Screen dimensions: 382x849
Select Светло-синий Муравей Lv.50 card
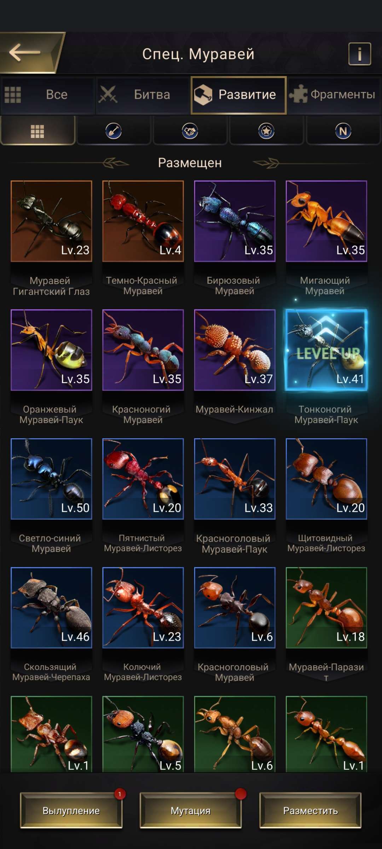click(51, 479)
